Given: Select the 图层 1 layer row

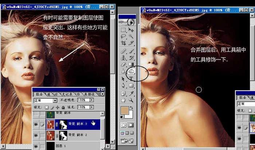Looking at the screenshot, I should [x=66, y=146].
